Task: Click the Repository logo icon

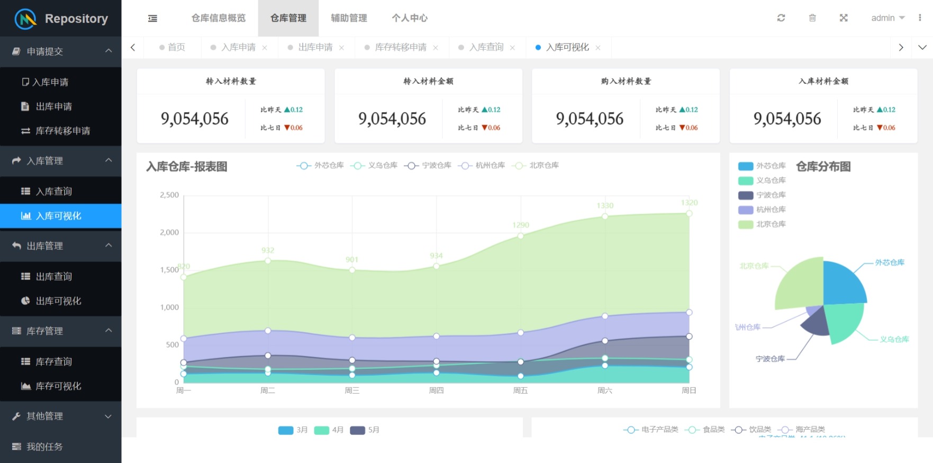Action: click(x=25, y=19)
